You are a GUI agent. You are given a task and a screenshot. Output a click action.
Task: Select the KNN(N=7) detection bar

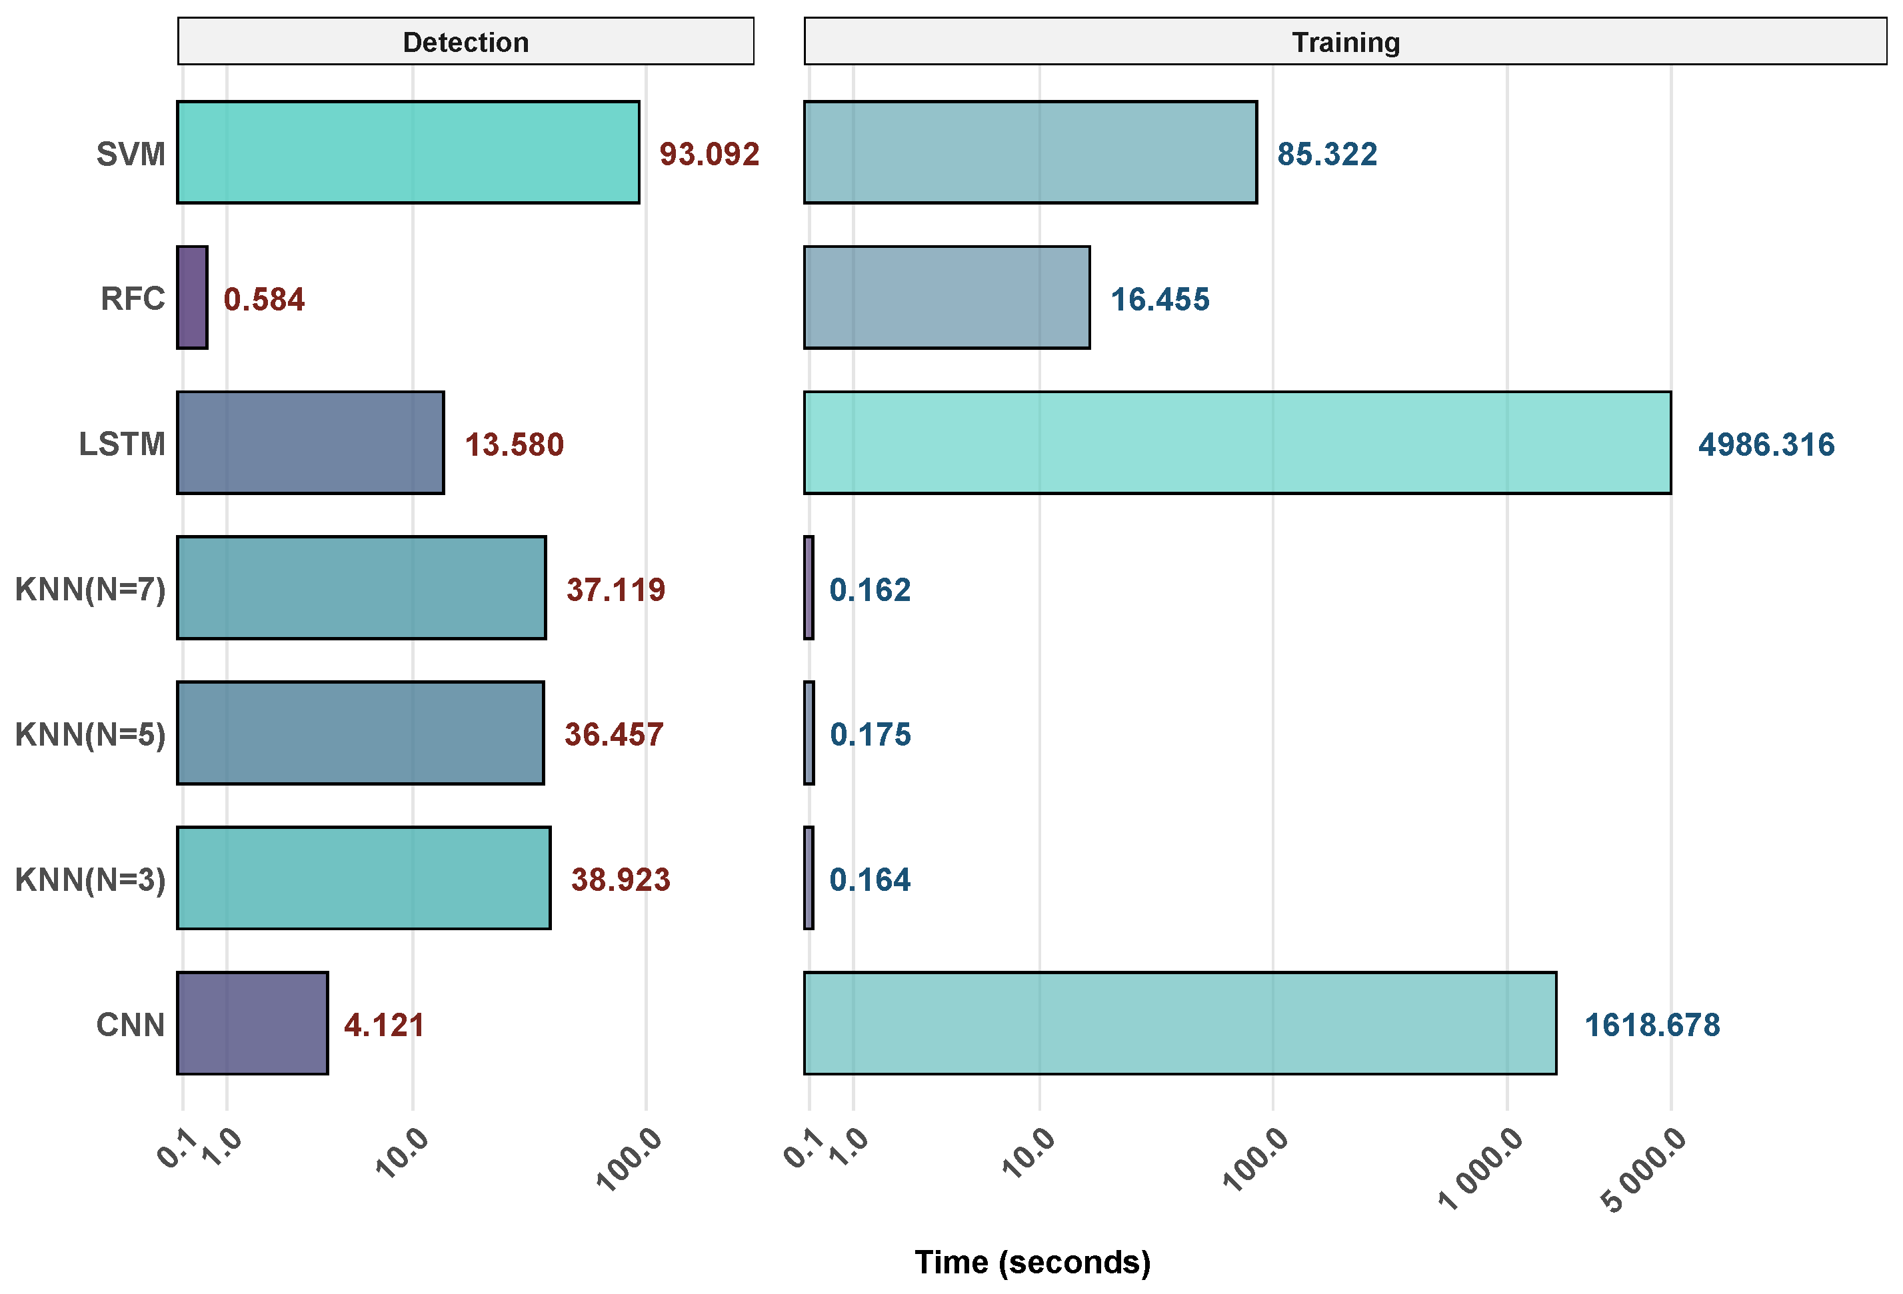coord(361,588)
